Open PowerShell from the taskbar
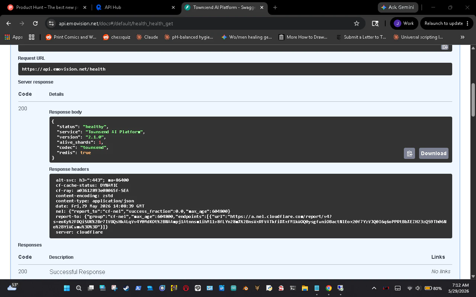This screenshot has width=476, height=297. click(138, 288)
